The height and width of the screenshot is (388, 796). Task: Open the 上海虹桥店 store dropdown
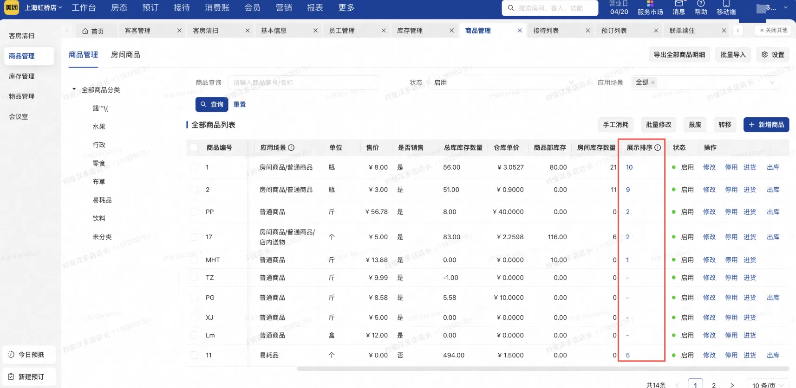(x=43, y=7)
